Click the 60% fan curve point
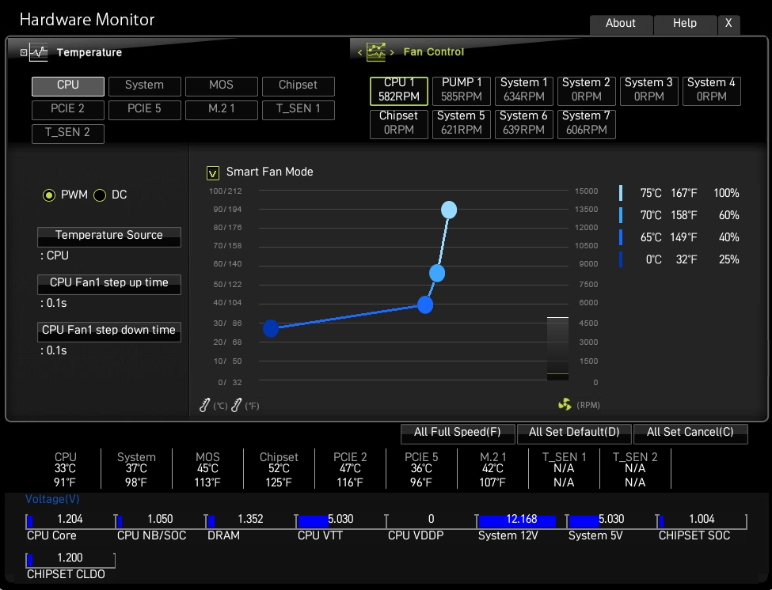Screen dimensions: 772x590 437,274
